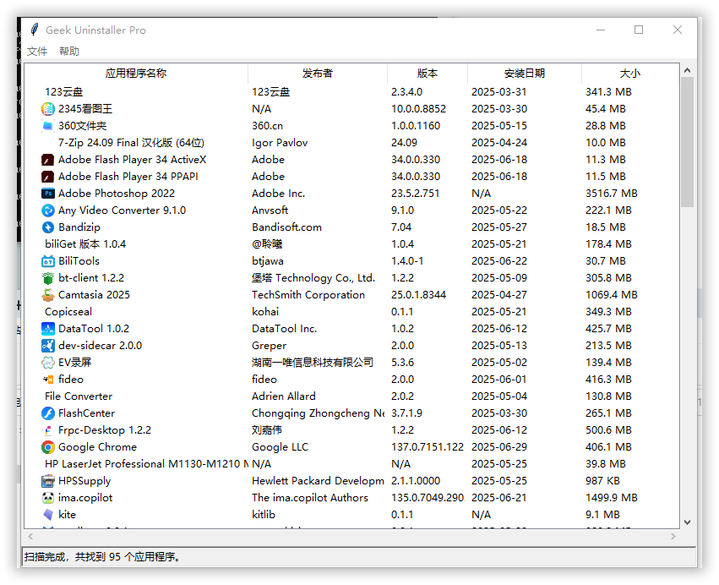Click the vertical scrollbar down arrow
The width and height of the screenshot is (719, 585).
click(x=687, y=522)
